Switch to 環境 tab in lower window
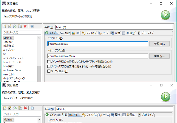 (116, 115)
